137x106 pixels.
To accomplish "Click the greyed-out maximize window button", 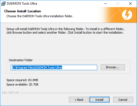I will (118, 4).
